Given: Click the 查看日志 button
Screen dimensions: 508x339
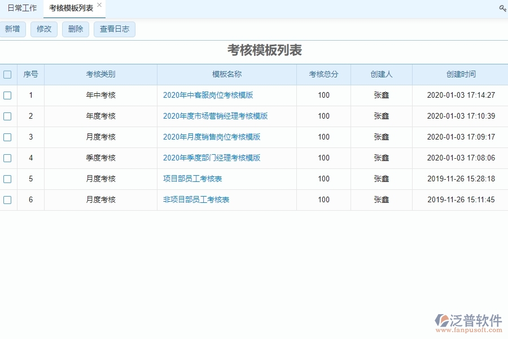Looking at the screenshot, I should click(114, 29).
